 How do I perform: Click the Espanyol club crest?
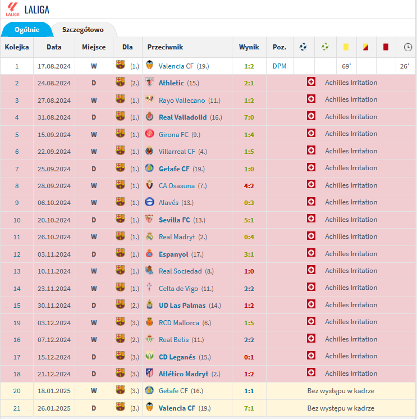tap(150, 254)
